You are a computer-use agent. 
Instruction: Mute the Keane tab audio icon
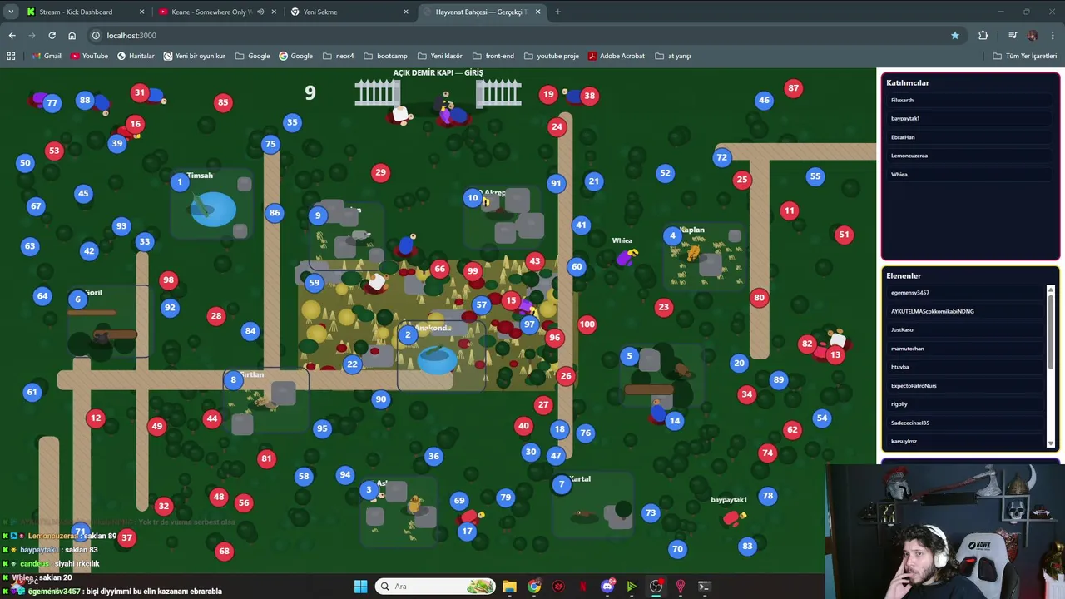260,12
